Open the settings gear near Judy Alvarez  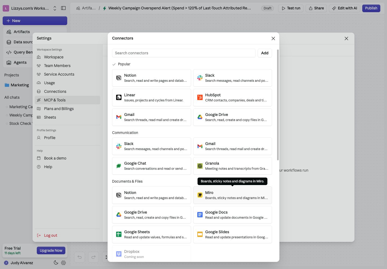[x=63, y=263]
